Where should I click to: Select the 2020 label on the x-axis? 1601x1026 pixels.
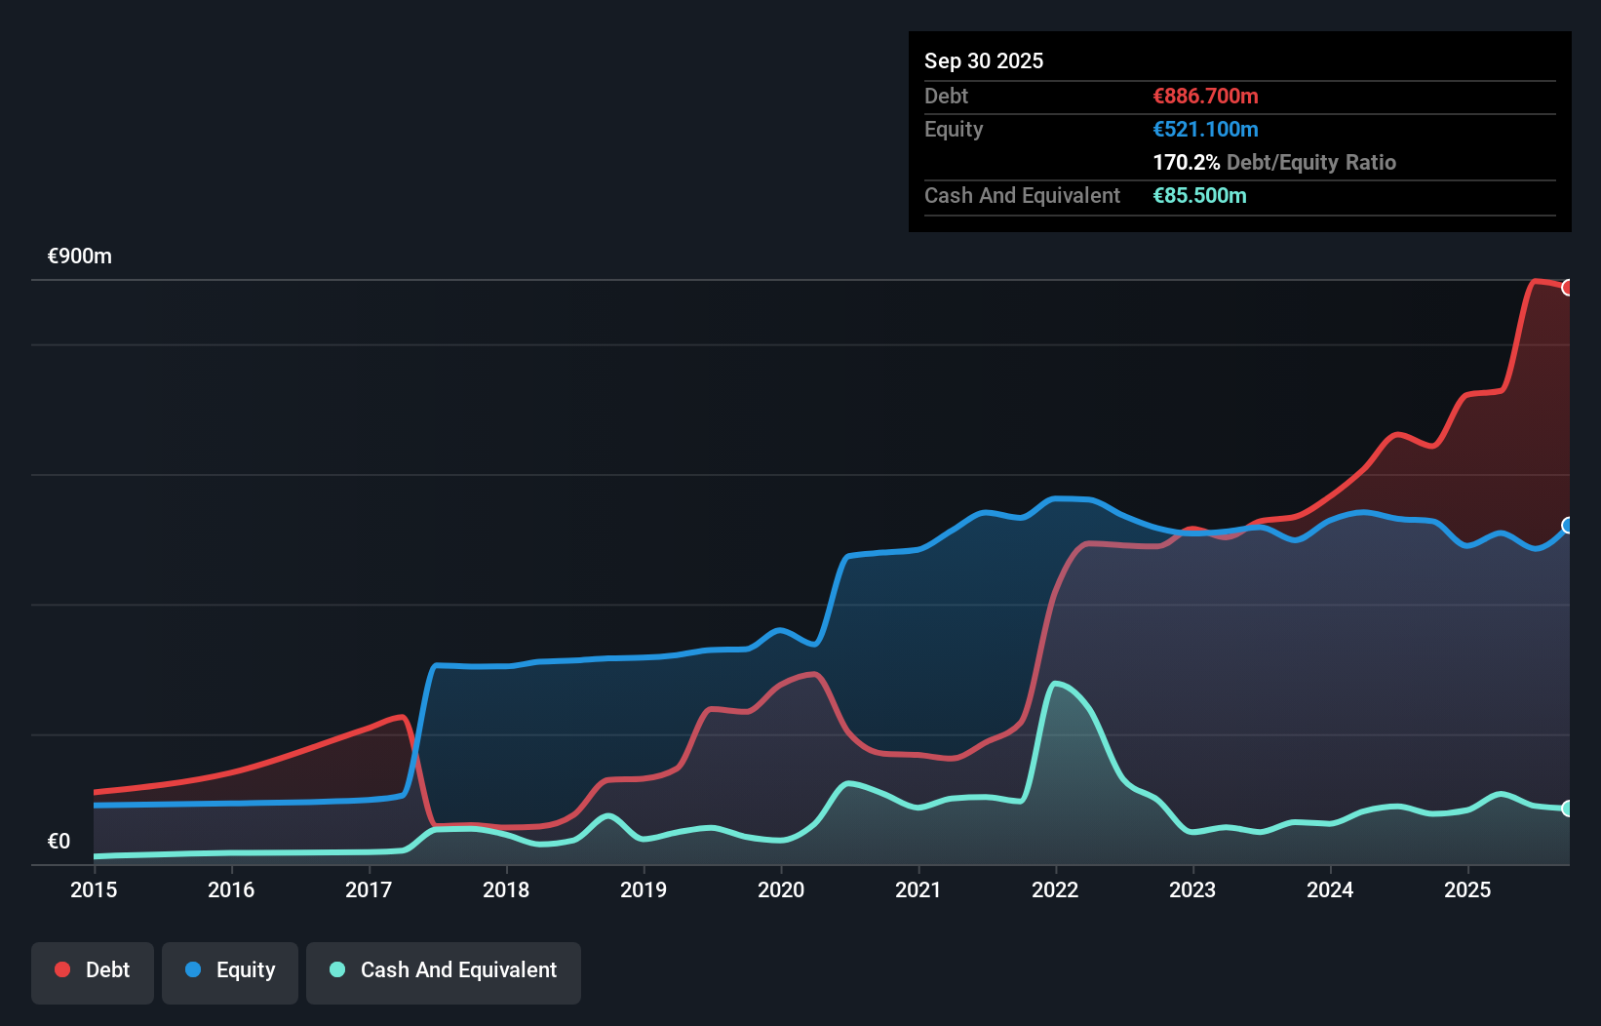pyautogui.click(x=781, y=889)
